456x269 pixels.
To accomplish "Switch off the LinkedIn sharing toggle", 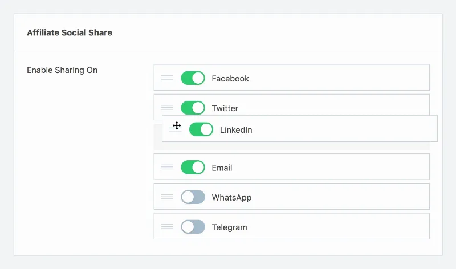I will [201, 129].
